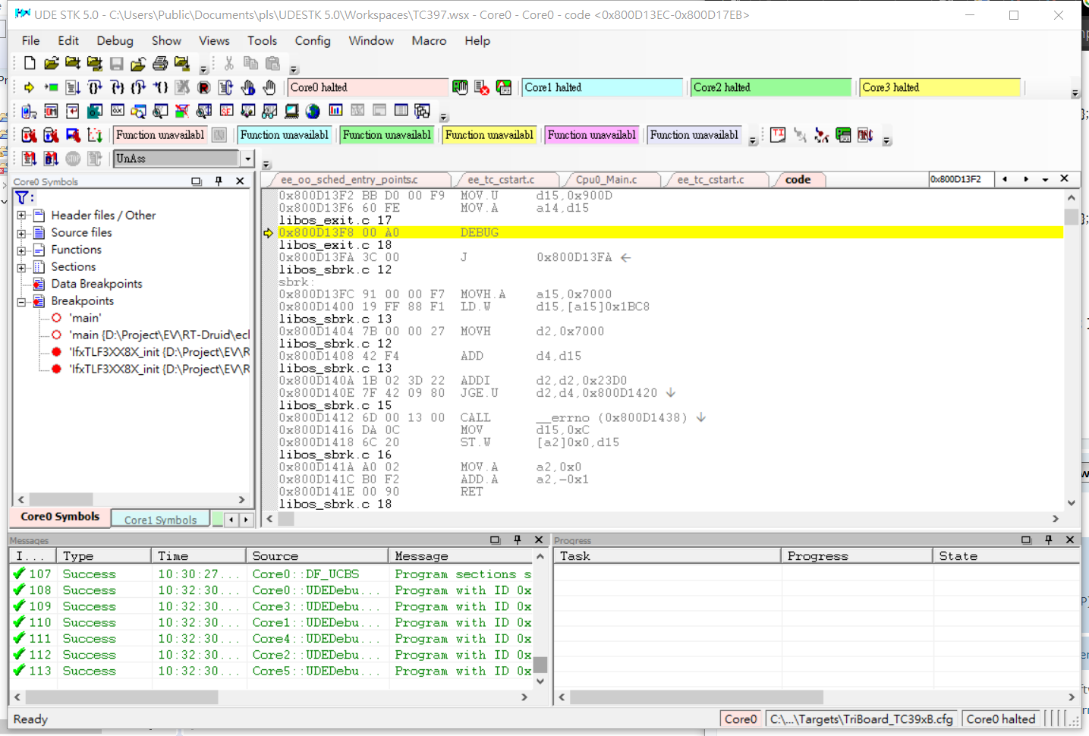This screenshot has width=1089, height=736.
Task: Select the Data Breakpoints tree item
Action: (96, 284)
